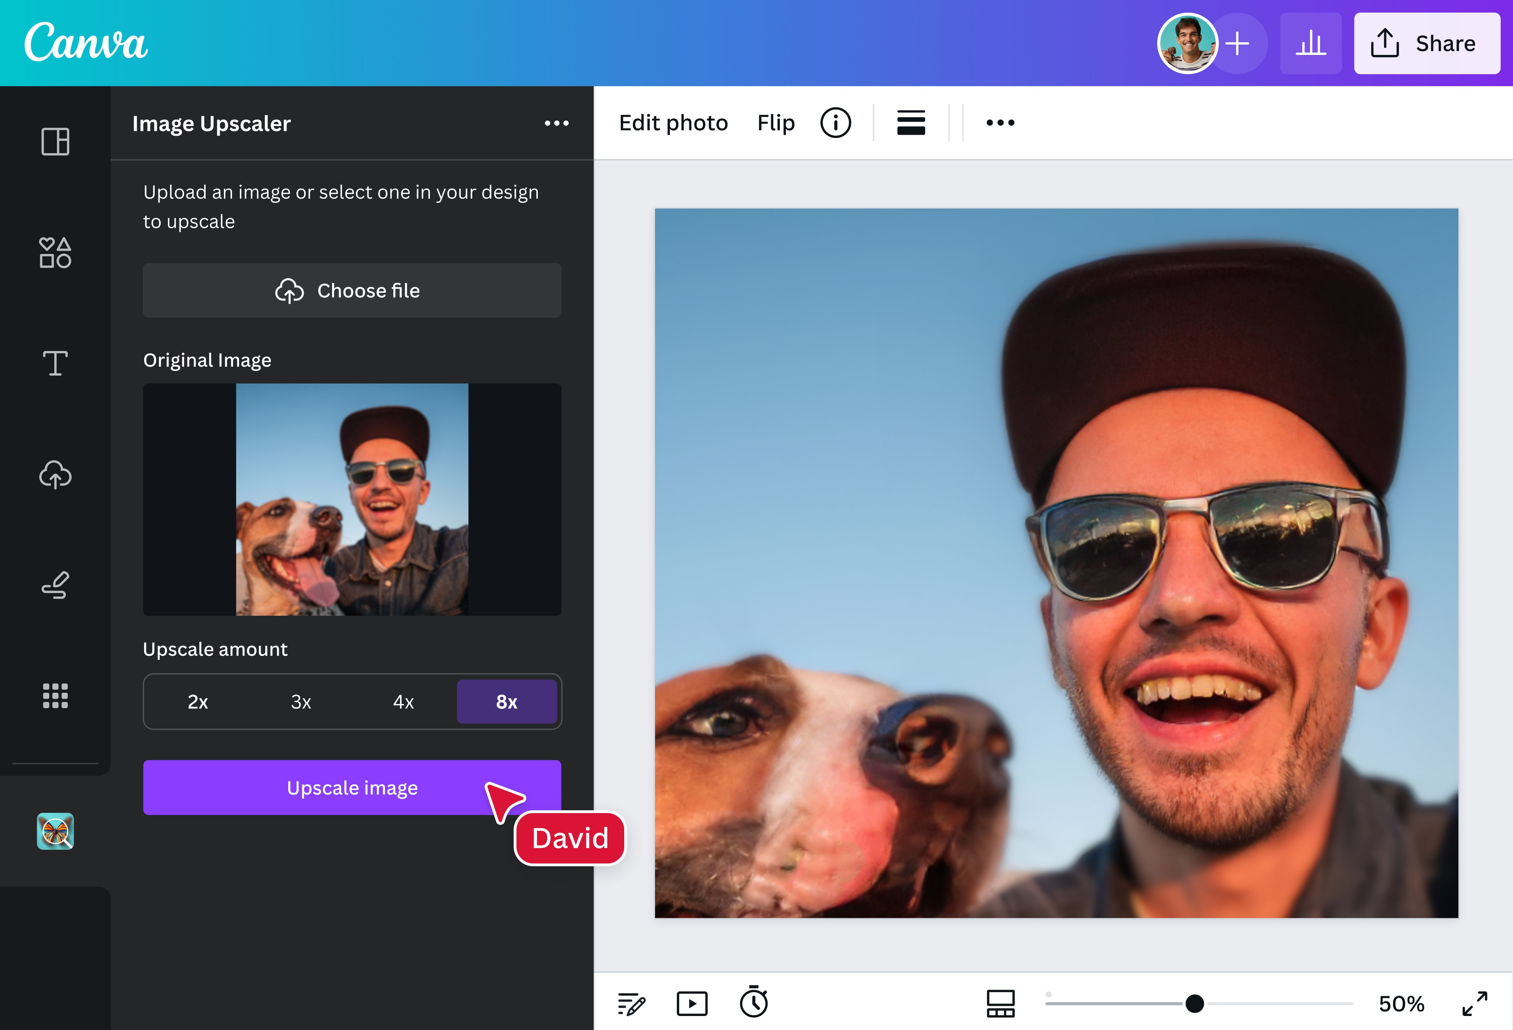The height and width of the screenshot is (1030, 1513).
Task: Select the Image Upscaler app icon
Action: pos(55,831)
